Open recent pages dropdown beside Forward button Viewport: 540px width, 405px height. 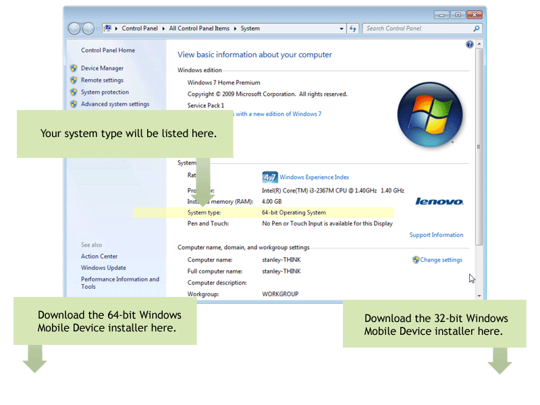98,28
